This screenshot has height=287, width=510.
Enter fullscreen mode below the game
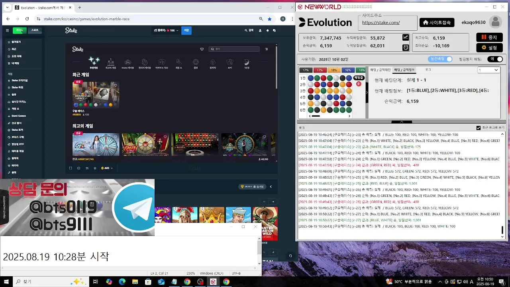(71, 168)
